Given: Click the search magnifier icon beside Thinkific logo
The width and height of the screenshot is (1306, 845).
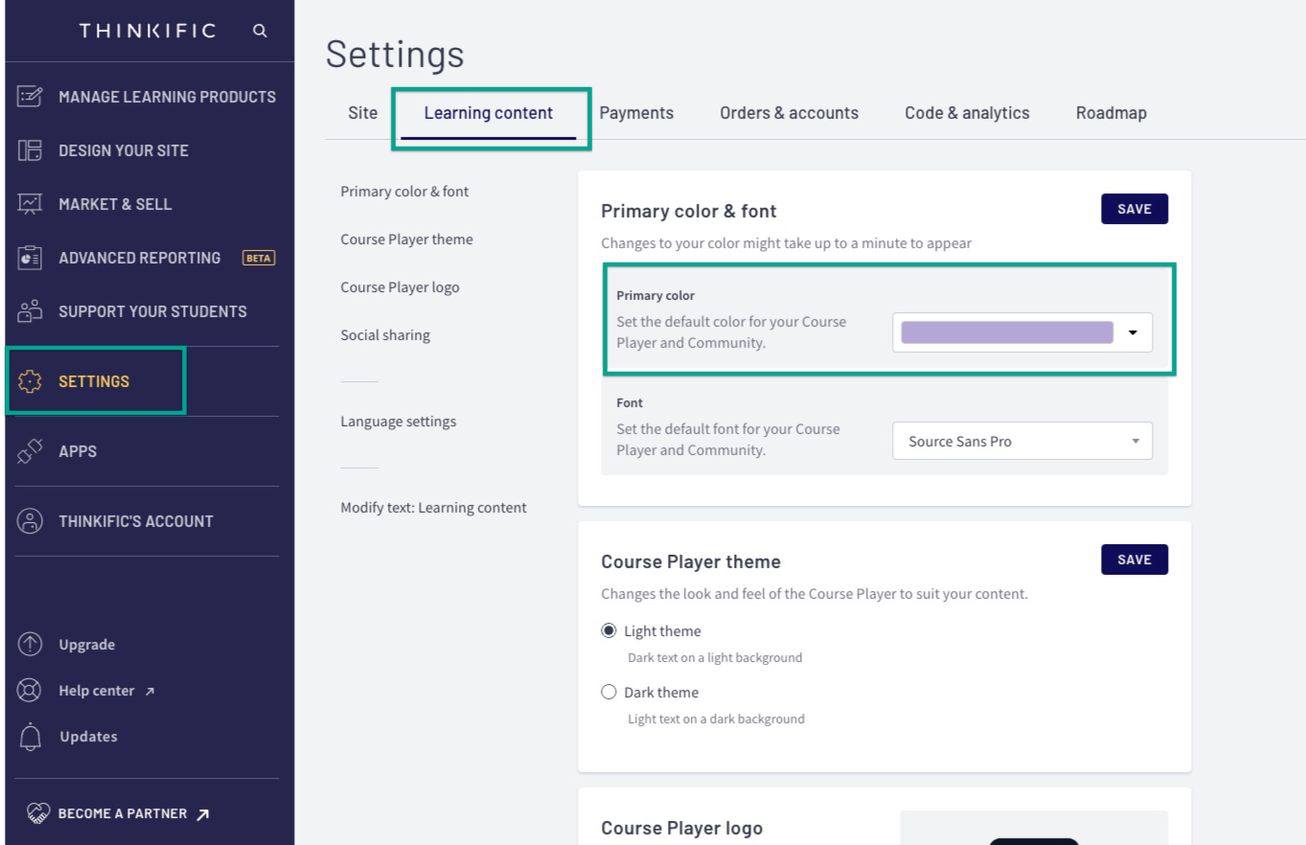Looking at the screenshot, I should point(260,31).
